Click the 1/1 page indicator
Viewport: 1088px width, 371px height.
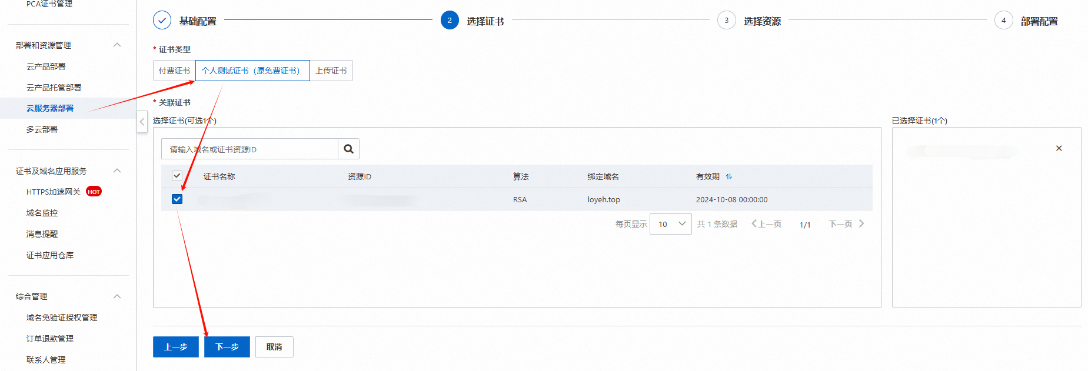[805, 225]
